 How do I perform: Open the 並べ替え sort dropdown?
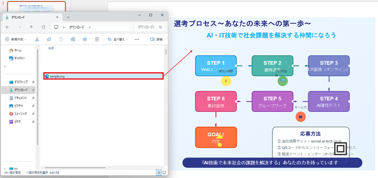[x=118, y=39]
